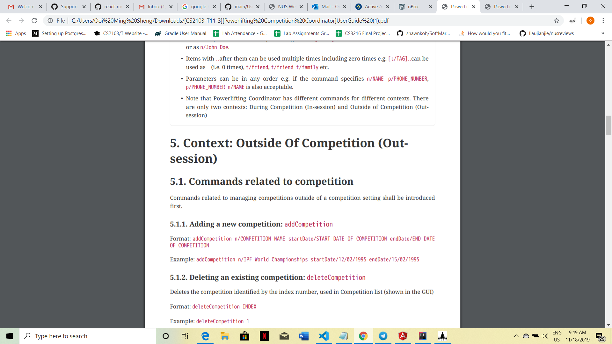This screenshot has width=612, height=344.
Task: Click the volume speaker tray icon
Action: 544,336
